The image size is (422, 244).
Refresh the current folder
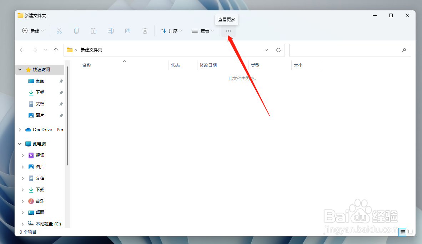(278, 50)
